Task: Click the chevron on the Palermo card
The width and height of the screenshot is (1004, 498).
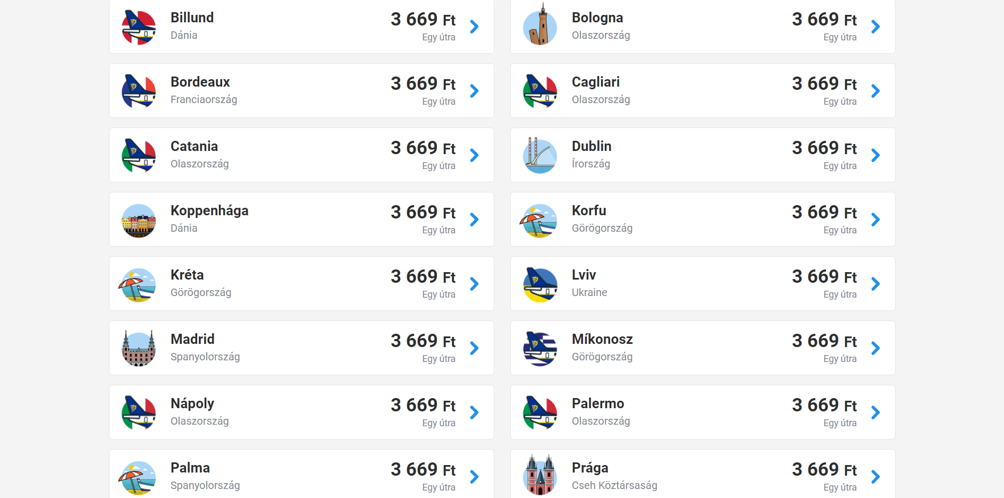Action: pos(876,412)
